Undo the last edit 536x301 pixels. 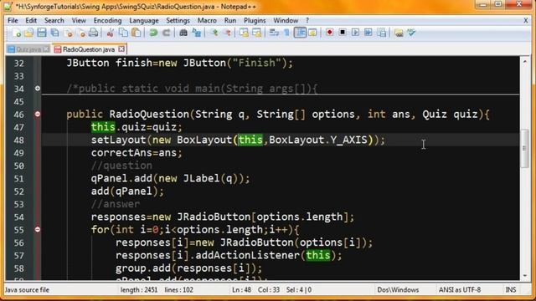coord(153,33)
